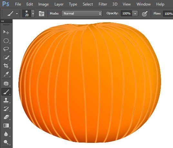Open the Edit menu
This screenshot has width=173, height=148.
(30, 4)
